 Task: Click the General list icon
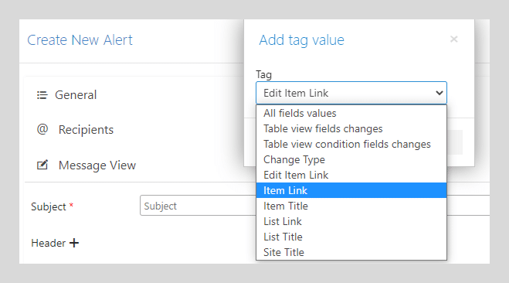(x=42, y=95)
